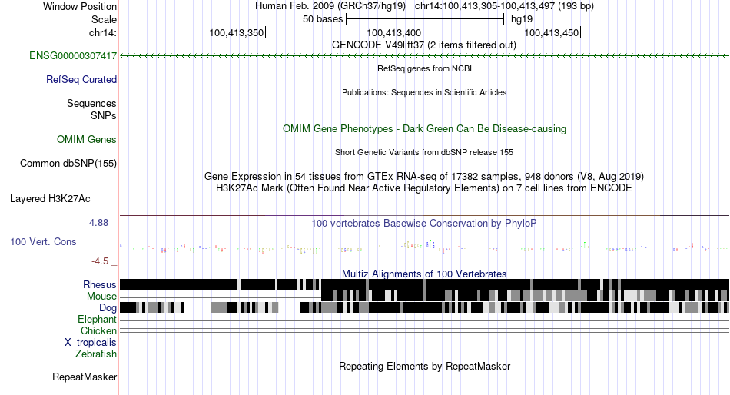The width and height of the screenshot is (730, 395).
Task: Click the 4.88 PhyloP upper value
Action: (98, 223)
